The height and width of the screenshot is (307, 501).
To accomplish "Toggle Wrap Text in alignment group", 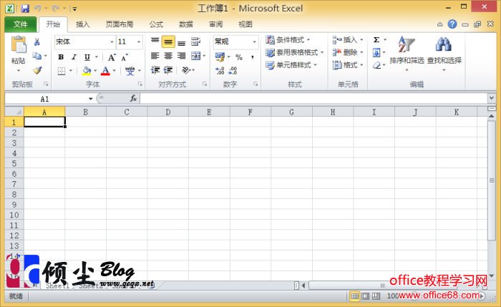I will click(x=195, y=42).
